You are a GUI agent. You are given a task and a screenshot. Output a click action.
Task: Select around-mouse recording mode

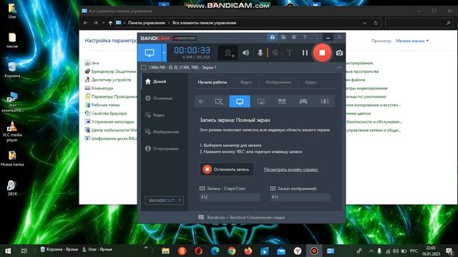(x=260, y=101)
